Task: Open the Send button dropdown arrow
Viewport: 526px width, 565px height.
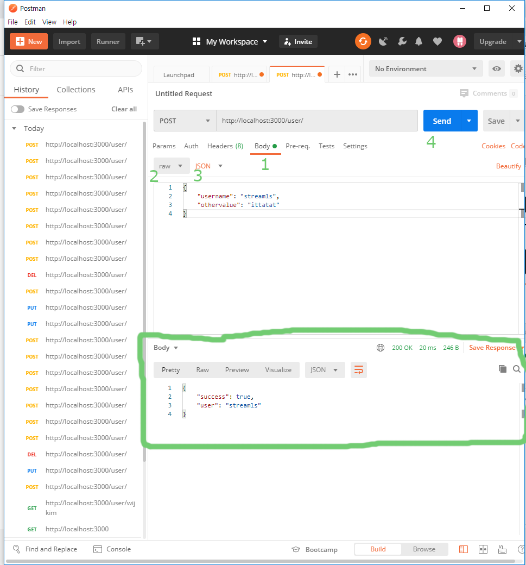Action: [x=469, y=121]
